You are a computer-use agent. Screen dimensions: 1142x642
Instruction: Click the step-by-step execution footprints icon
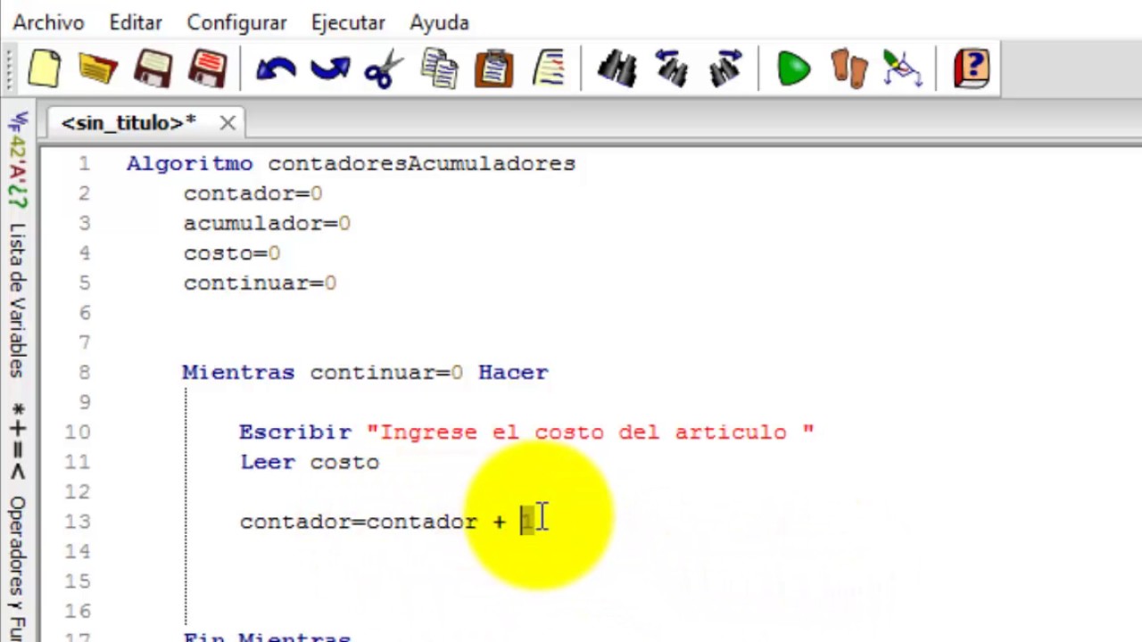[x=848, y=69]
